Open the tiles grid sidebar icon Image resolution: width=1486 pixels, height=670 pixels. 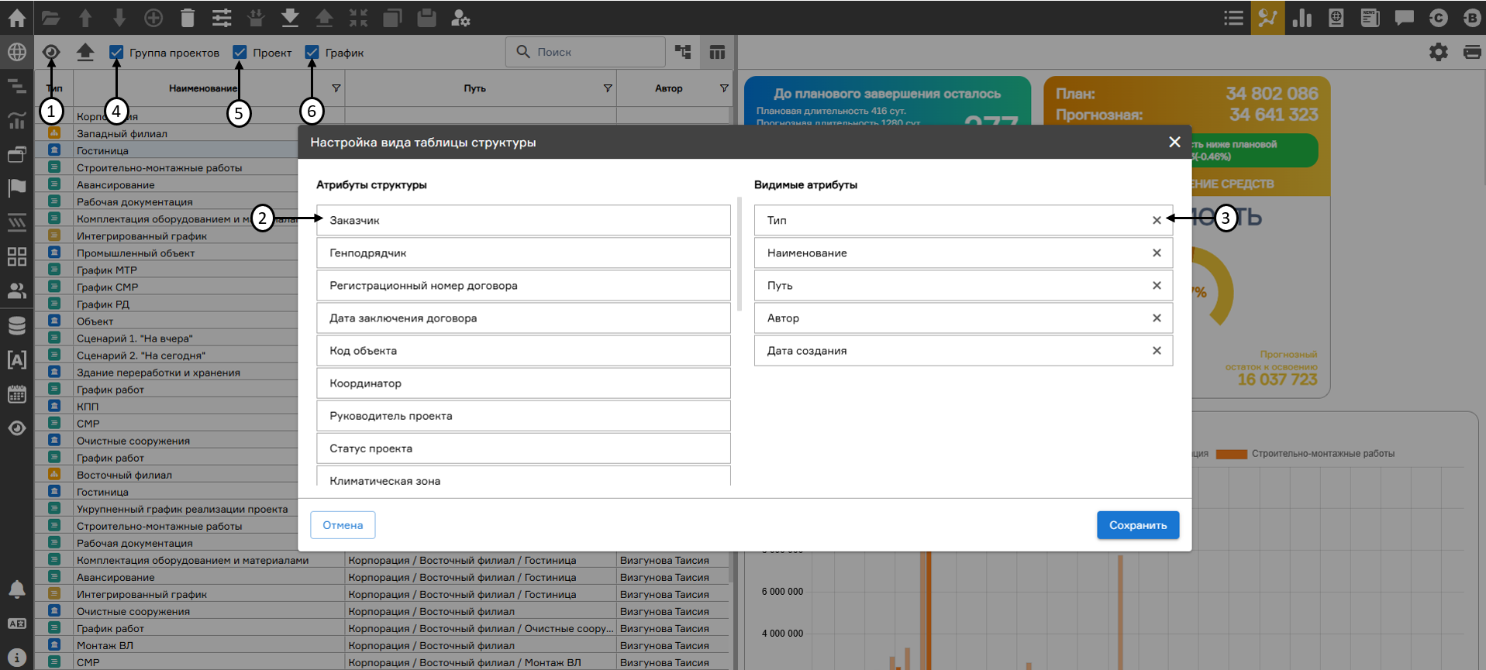click(16, 256)
